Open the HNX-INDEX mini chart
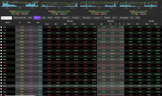Viewport: 162px width, 96px height. tap(99, 5)
